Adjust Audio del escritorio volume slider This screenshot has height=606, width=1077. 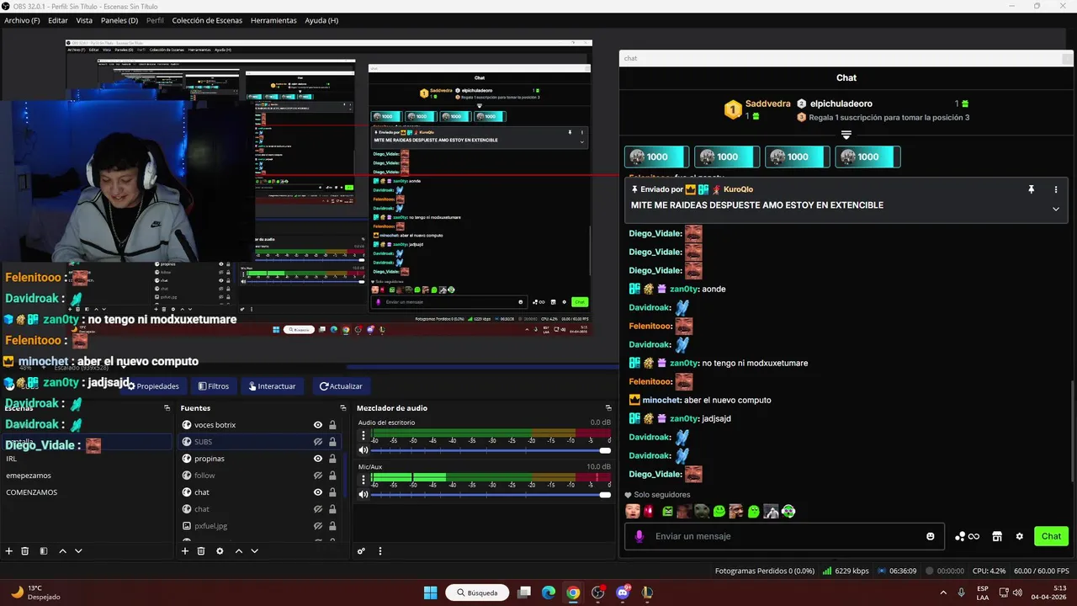pos(490,450)
